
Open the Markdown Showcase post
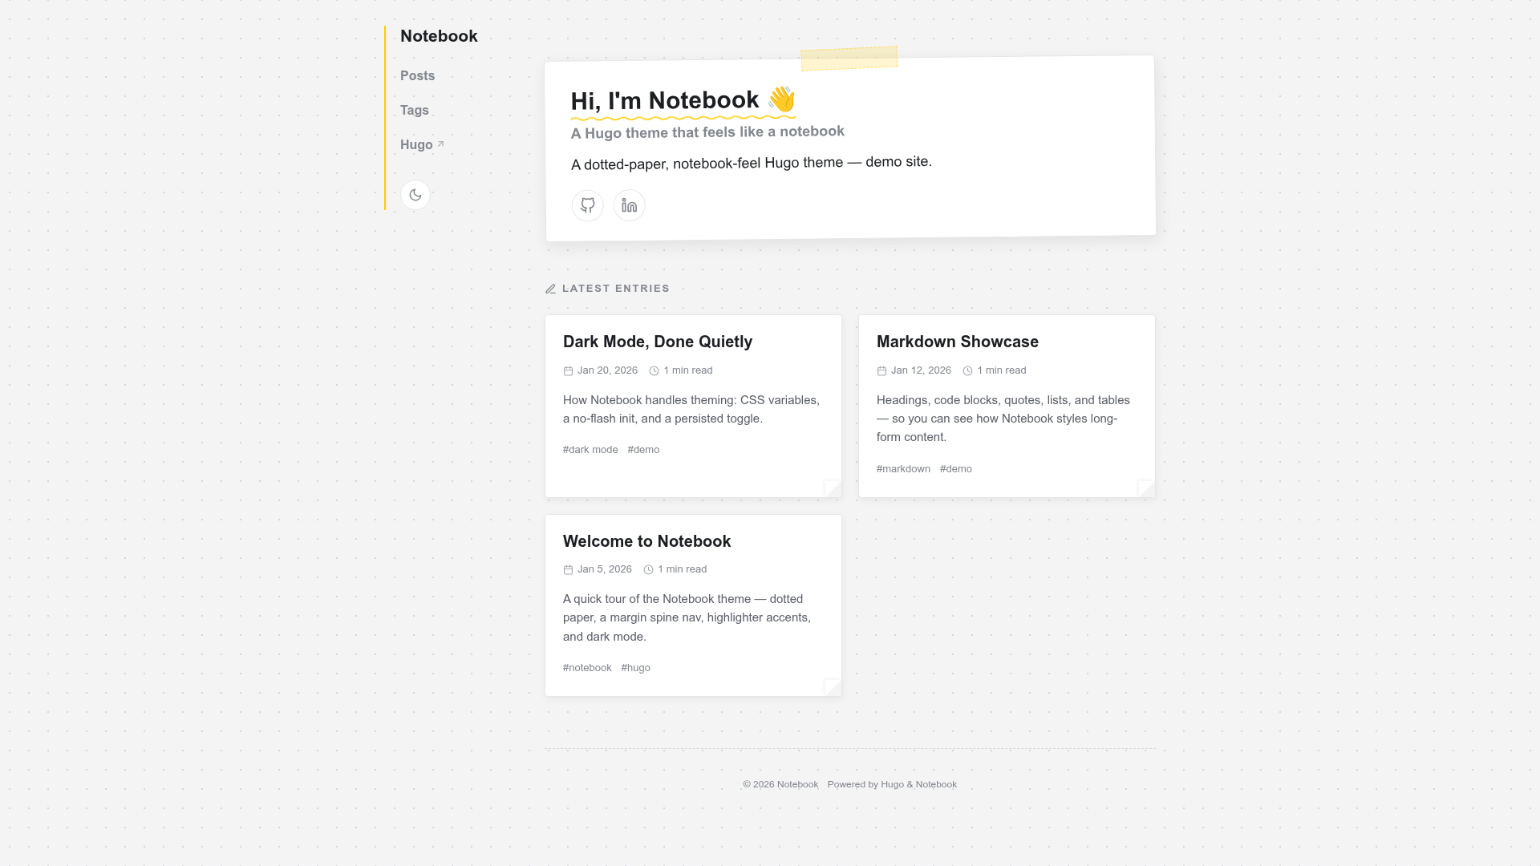coord(958,342)
